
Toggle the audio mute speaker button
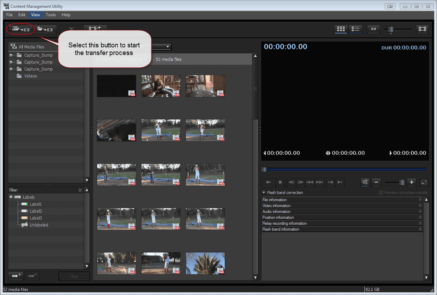(x=365, y=182)
